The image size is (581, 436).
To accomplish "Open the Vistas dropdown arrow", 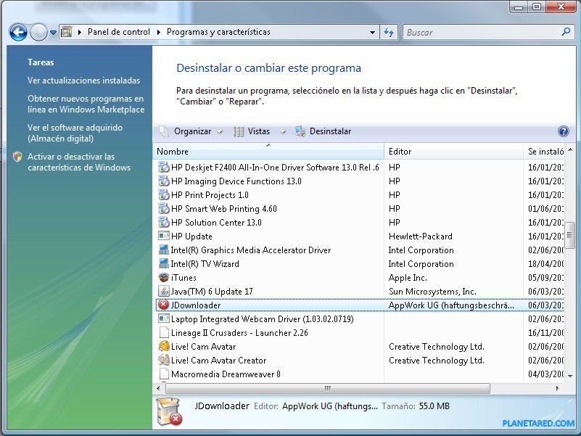I will coord(282,132).
